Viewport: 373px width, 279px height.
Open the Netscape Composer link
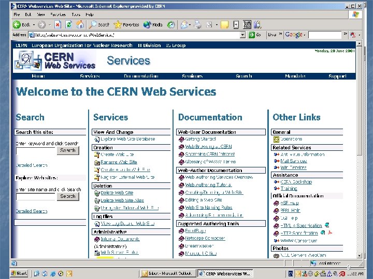click(x=205, y=238)
